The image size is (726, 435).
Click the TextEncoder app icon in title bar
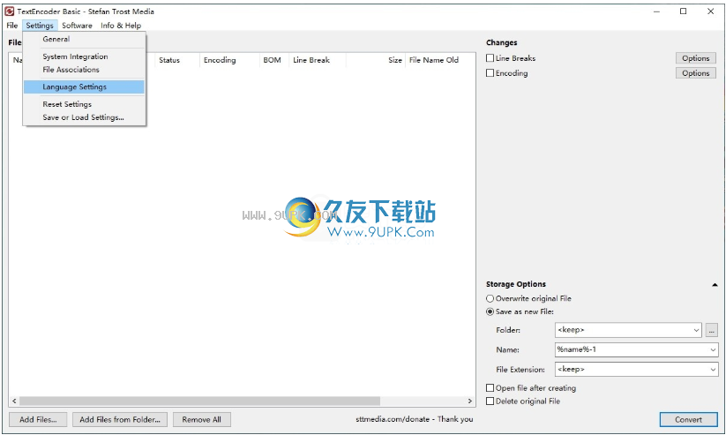(9, 11)
